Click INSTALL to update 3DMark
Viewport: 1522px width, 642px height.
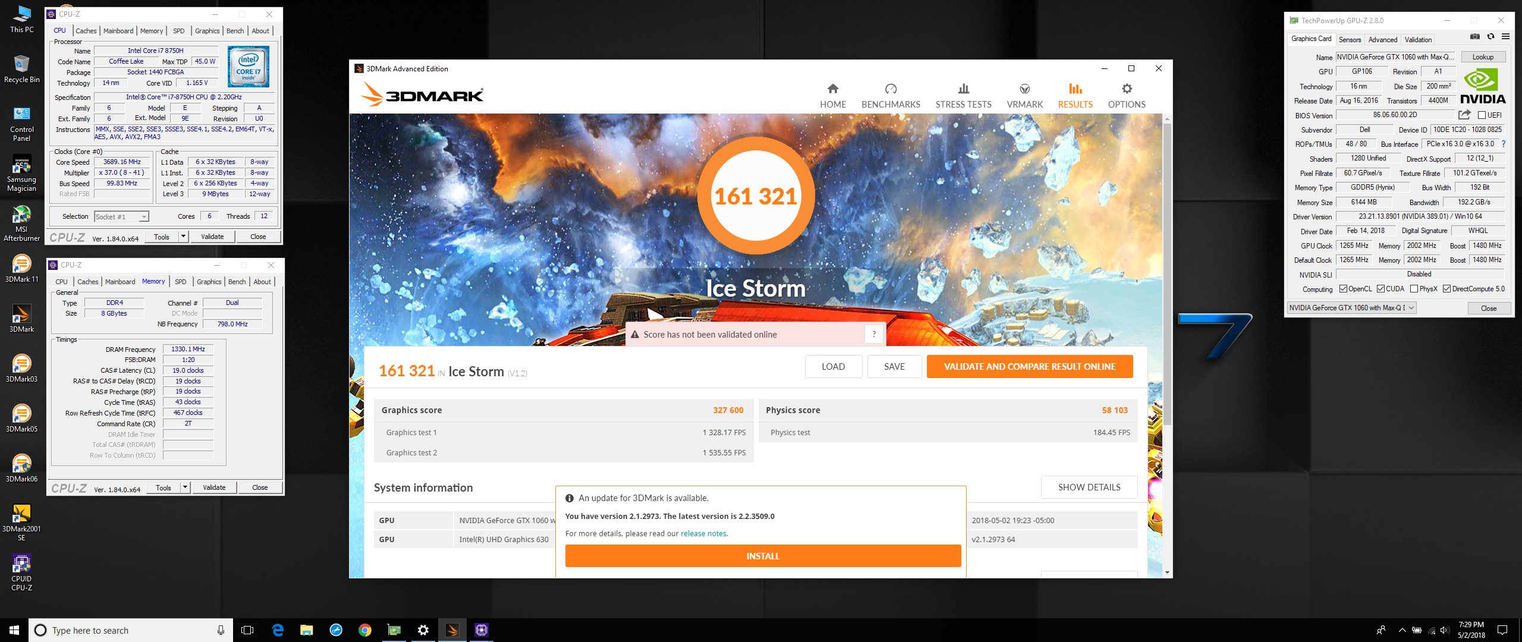[763, 556]
